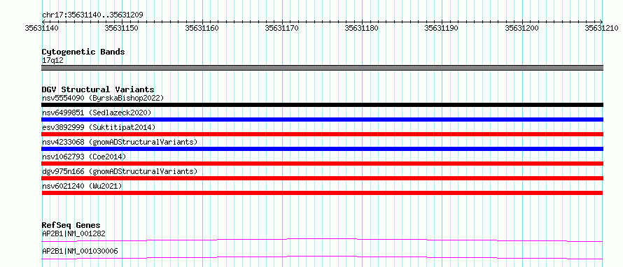
Task: Click the chr17:35631140..35631209 region label
Action: coord(92,15)
